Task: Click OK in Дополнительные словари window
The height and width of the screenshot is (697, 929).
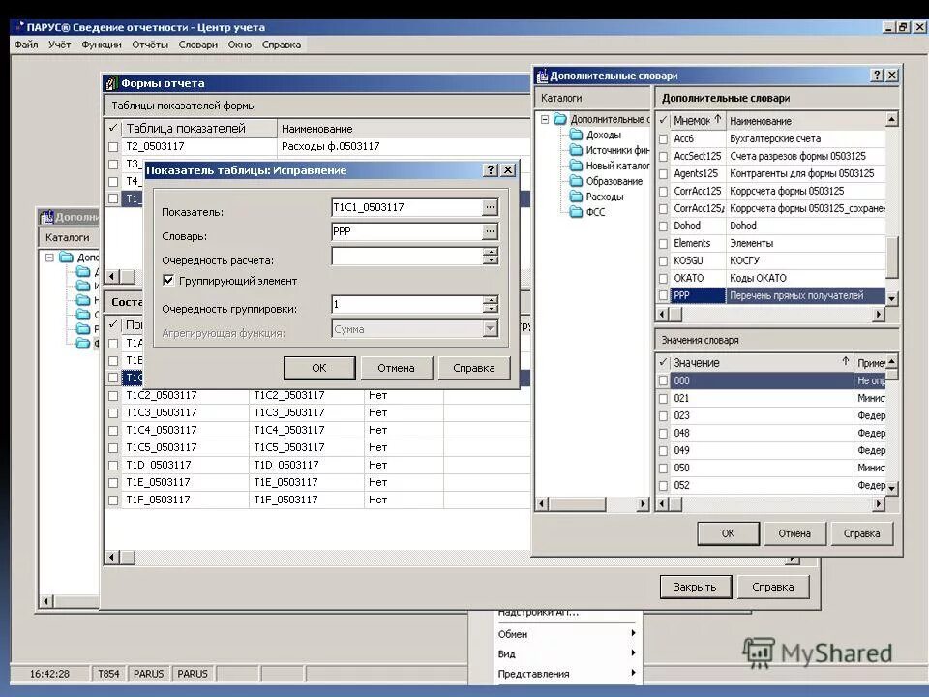Action: pyautogui.click(x=728, y=533)
